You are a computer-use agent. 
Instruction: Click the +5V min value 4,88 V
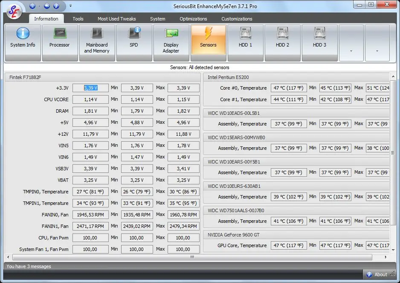(137, 123)
